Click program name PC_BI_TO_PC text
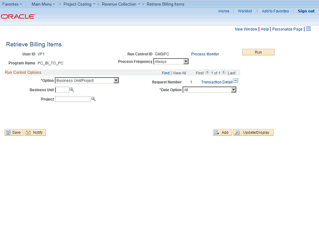The image size is (319, 239). 50,63
